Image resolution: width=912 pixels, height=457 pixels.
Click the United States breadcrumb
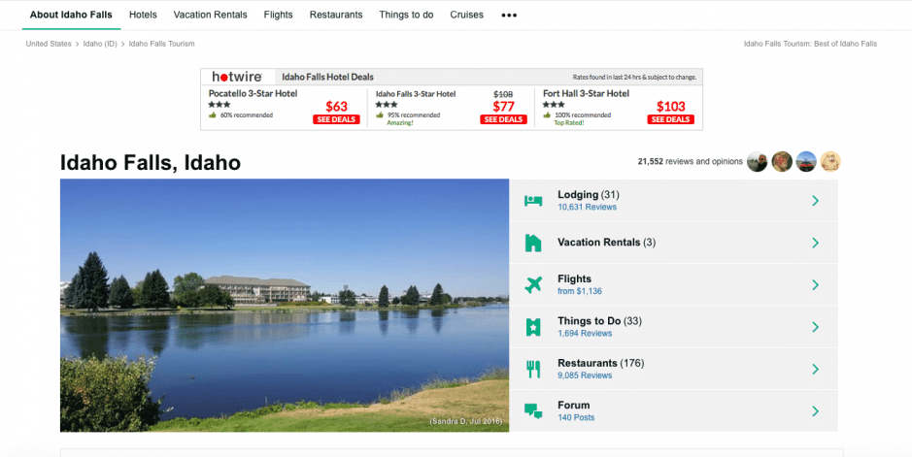coord(49,44)
